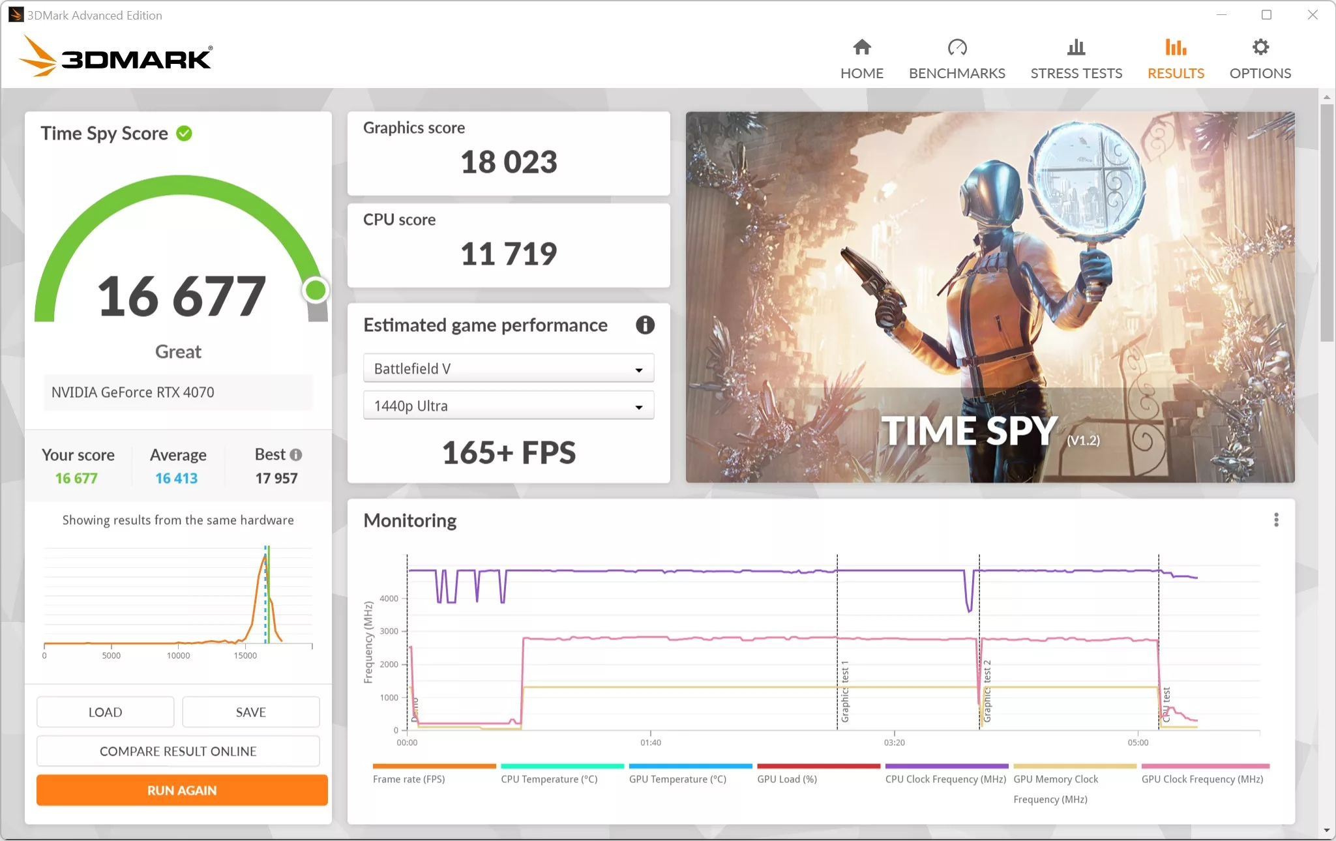
Task: Click the Time Spy score gauge handle
Action: pos(315,291)
